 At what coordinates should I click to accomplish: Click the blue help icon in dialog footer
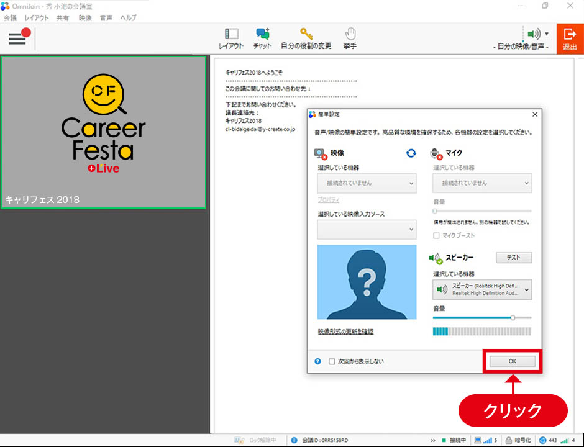[x=318, y=361]
